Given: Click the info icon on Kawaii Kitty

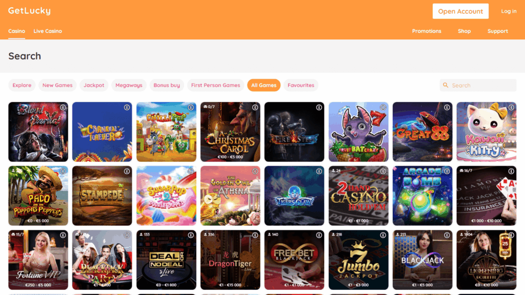Looking at the screenshot, I should [511, 108].
